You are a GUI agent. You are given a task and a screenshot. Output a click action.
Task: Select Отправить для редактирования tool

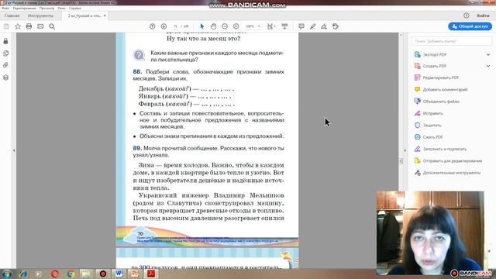[452, 161]
